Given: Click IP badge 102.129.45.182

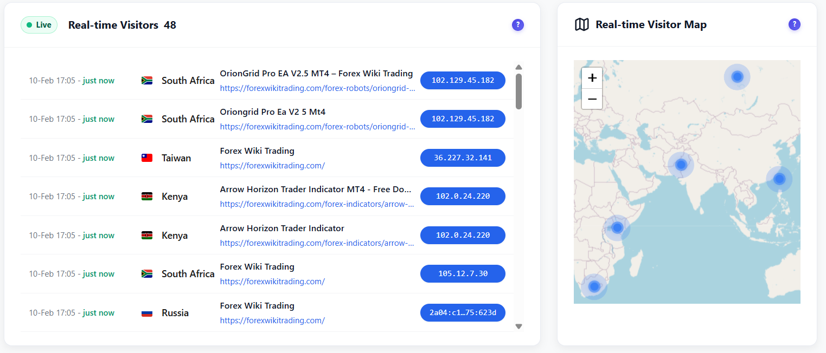Looking at the screenshot, I should pos(463,80).
